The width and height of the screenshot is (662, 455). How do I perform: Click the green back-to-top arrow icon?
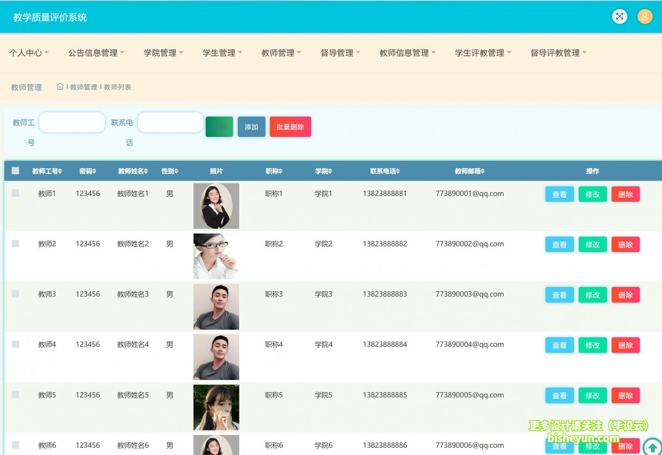coord(652,446)
